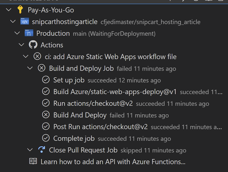Screen dimensions: 228x172
Task: Select the snipcarthostingarticle app label
Action: [65, 22]
